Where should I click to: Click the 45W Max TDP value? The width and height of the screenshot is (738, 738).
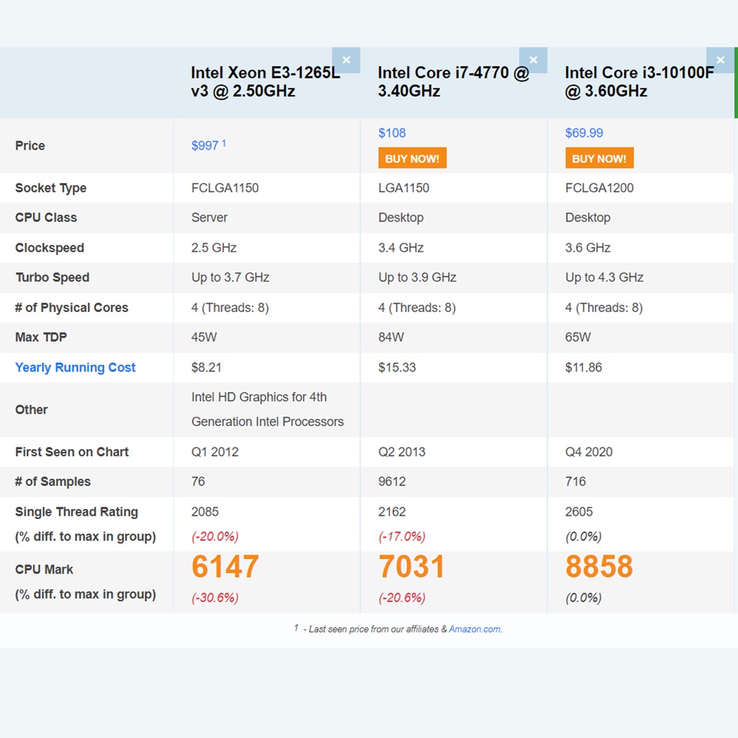(x=204, y=337)
